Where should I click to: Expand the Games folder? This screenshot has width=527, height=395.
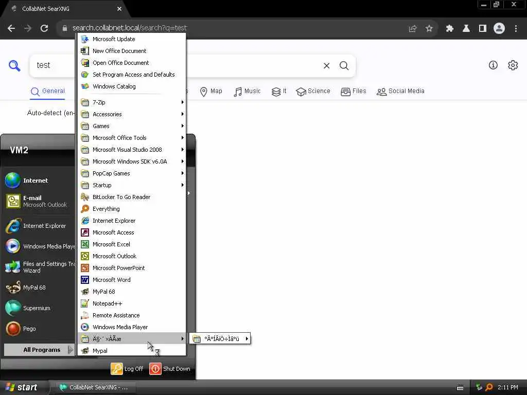coord(132,126)
